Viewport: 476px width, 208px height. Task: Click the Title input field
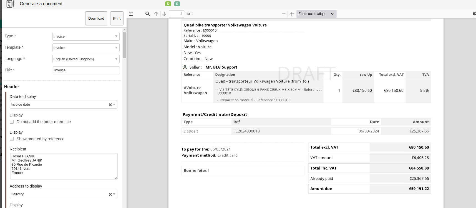pyautogui.click(x=86, y=70)
